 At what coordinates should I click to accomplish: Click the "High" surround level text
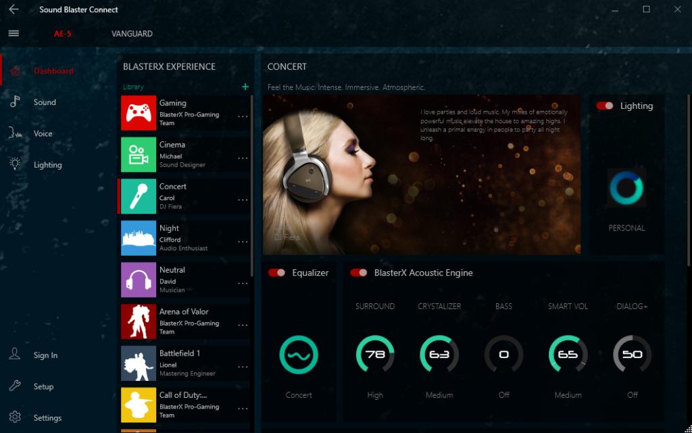pyautogui.click(x=375, y=395)
